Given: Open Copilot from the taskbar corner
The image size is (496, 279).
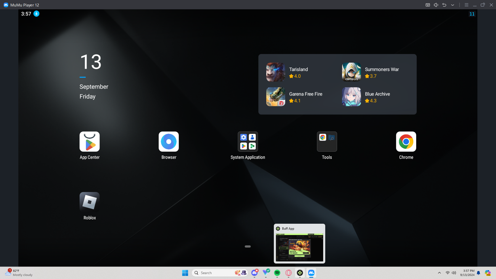Looking at the screenshot, I should [x=488, y=273].
